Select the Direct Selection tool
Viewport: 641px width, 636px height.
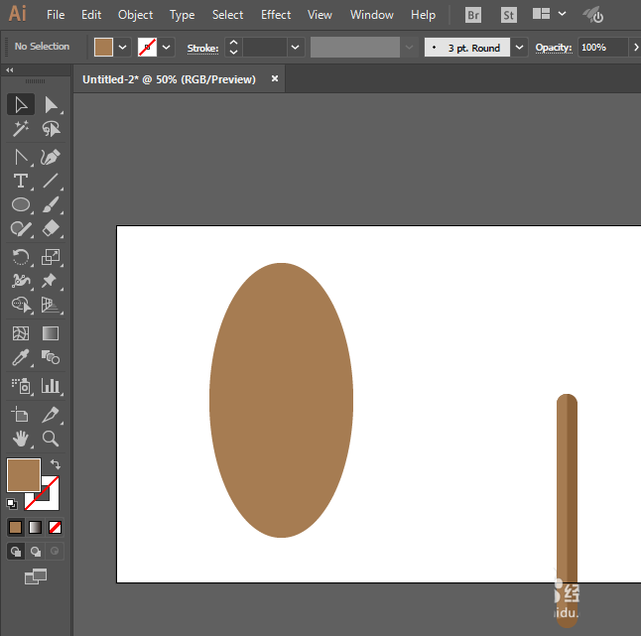51,105
